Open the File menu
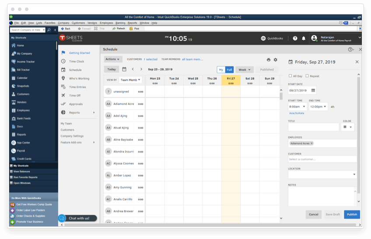The height and width of the screenshot is (239, 371). pos(16,23)
